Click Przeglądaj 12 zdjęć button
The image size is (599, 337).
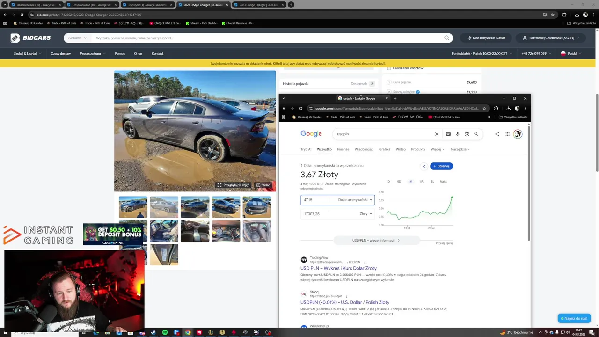pos(233,185)
